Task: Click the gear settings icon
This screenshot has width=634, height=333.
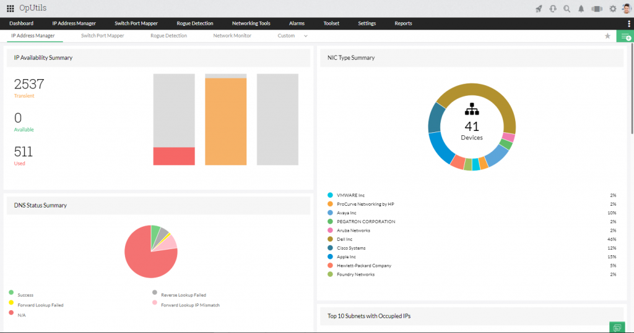Action: (x=612, y=9)
